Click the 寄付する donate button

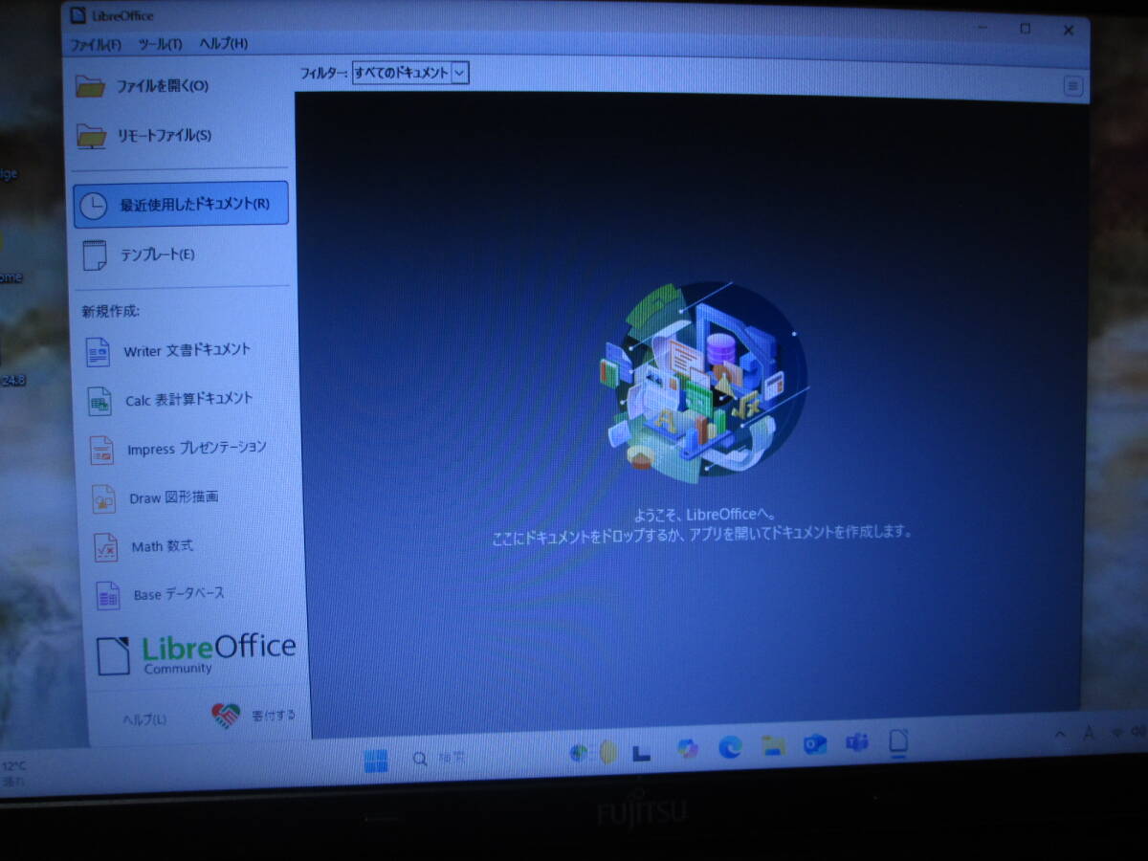pos(254,716)
